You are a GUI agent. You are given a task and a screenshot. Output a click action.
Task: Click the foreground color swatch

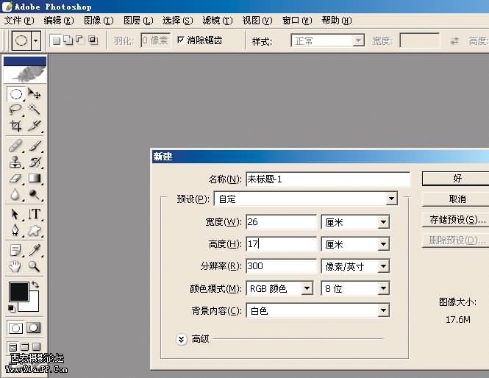click(x=18, y=292)
